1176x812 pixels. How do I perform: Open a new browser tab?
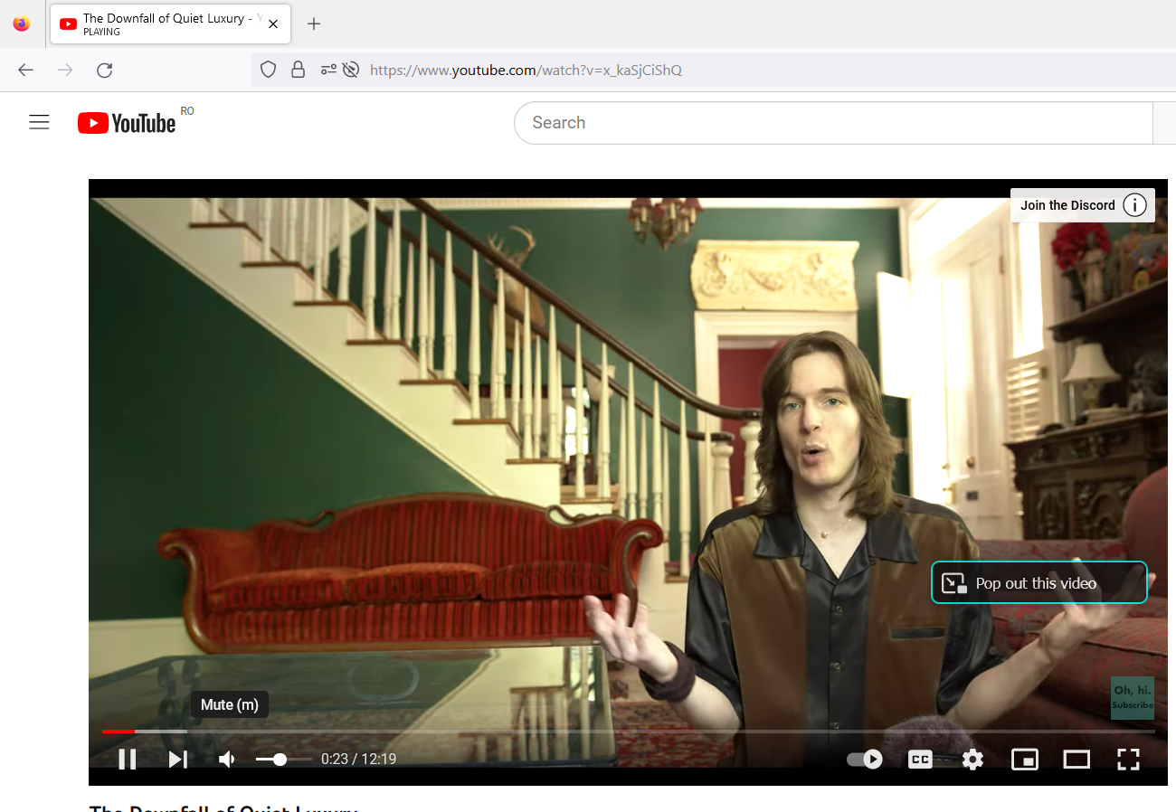click(313, 24)
